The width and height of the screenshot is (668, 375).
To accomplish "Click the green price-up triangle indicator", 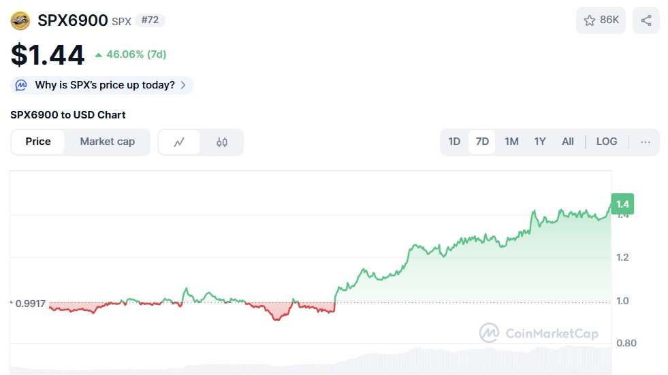I will coord(99,54).
